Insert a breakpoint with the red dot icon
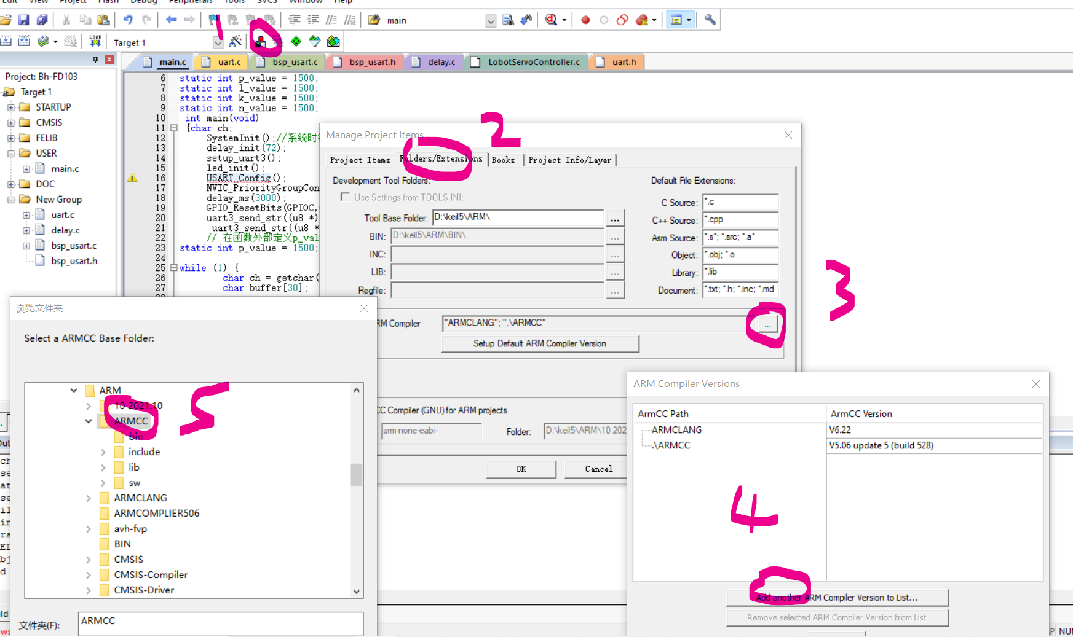The height and width of the screenshot is (637, 1073). [585, 20]
